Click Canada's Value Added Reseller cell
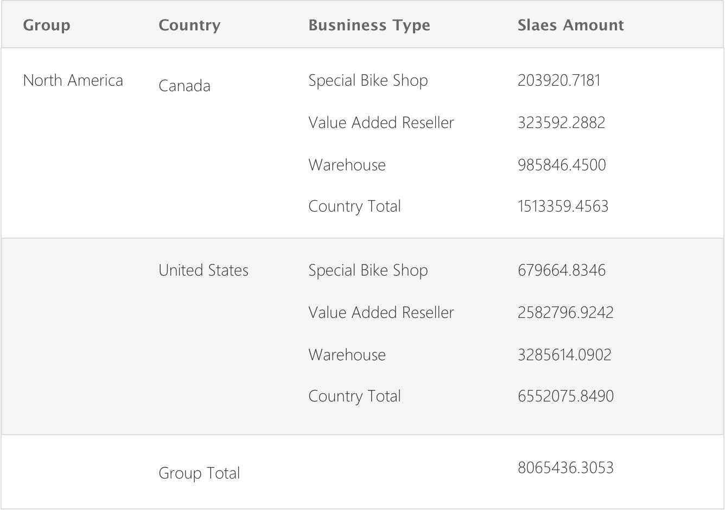725x510 pixels. tap(381, 123)
